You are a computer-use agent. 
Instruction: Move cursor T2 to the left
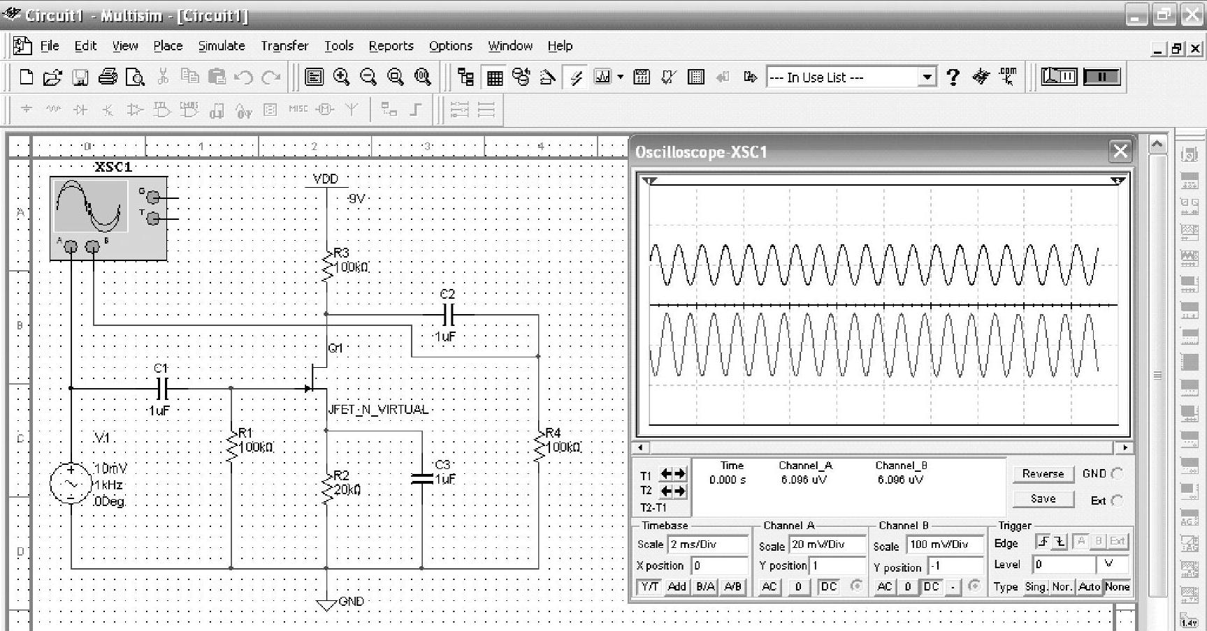click(x=666, y=491)
